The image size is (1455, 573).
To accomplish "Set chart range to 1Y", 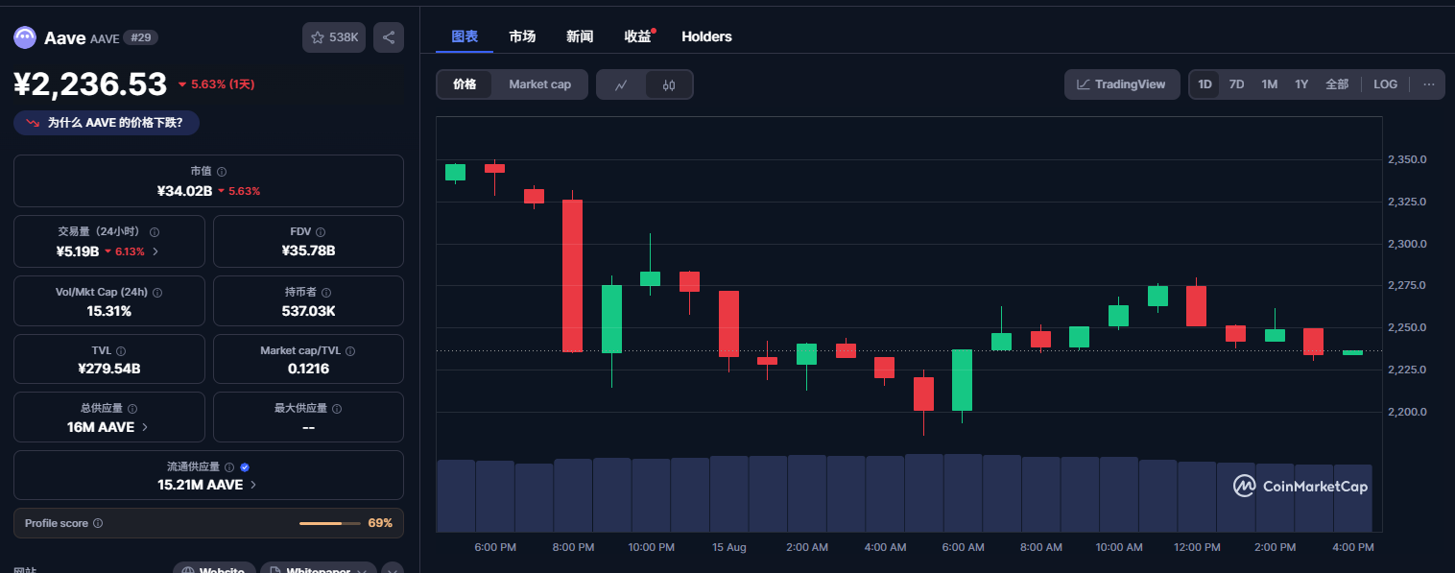I will click(1301, 84).
